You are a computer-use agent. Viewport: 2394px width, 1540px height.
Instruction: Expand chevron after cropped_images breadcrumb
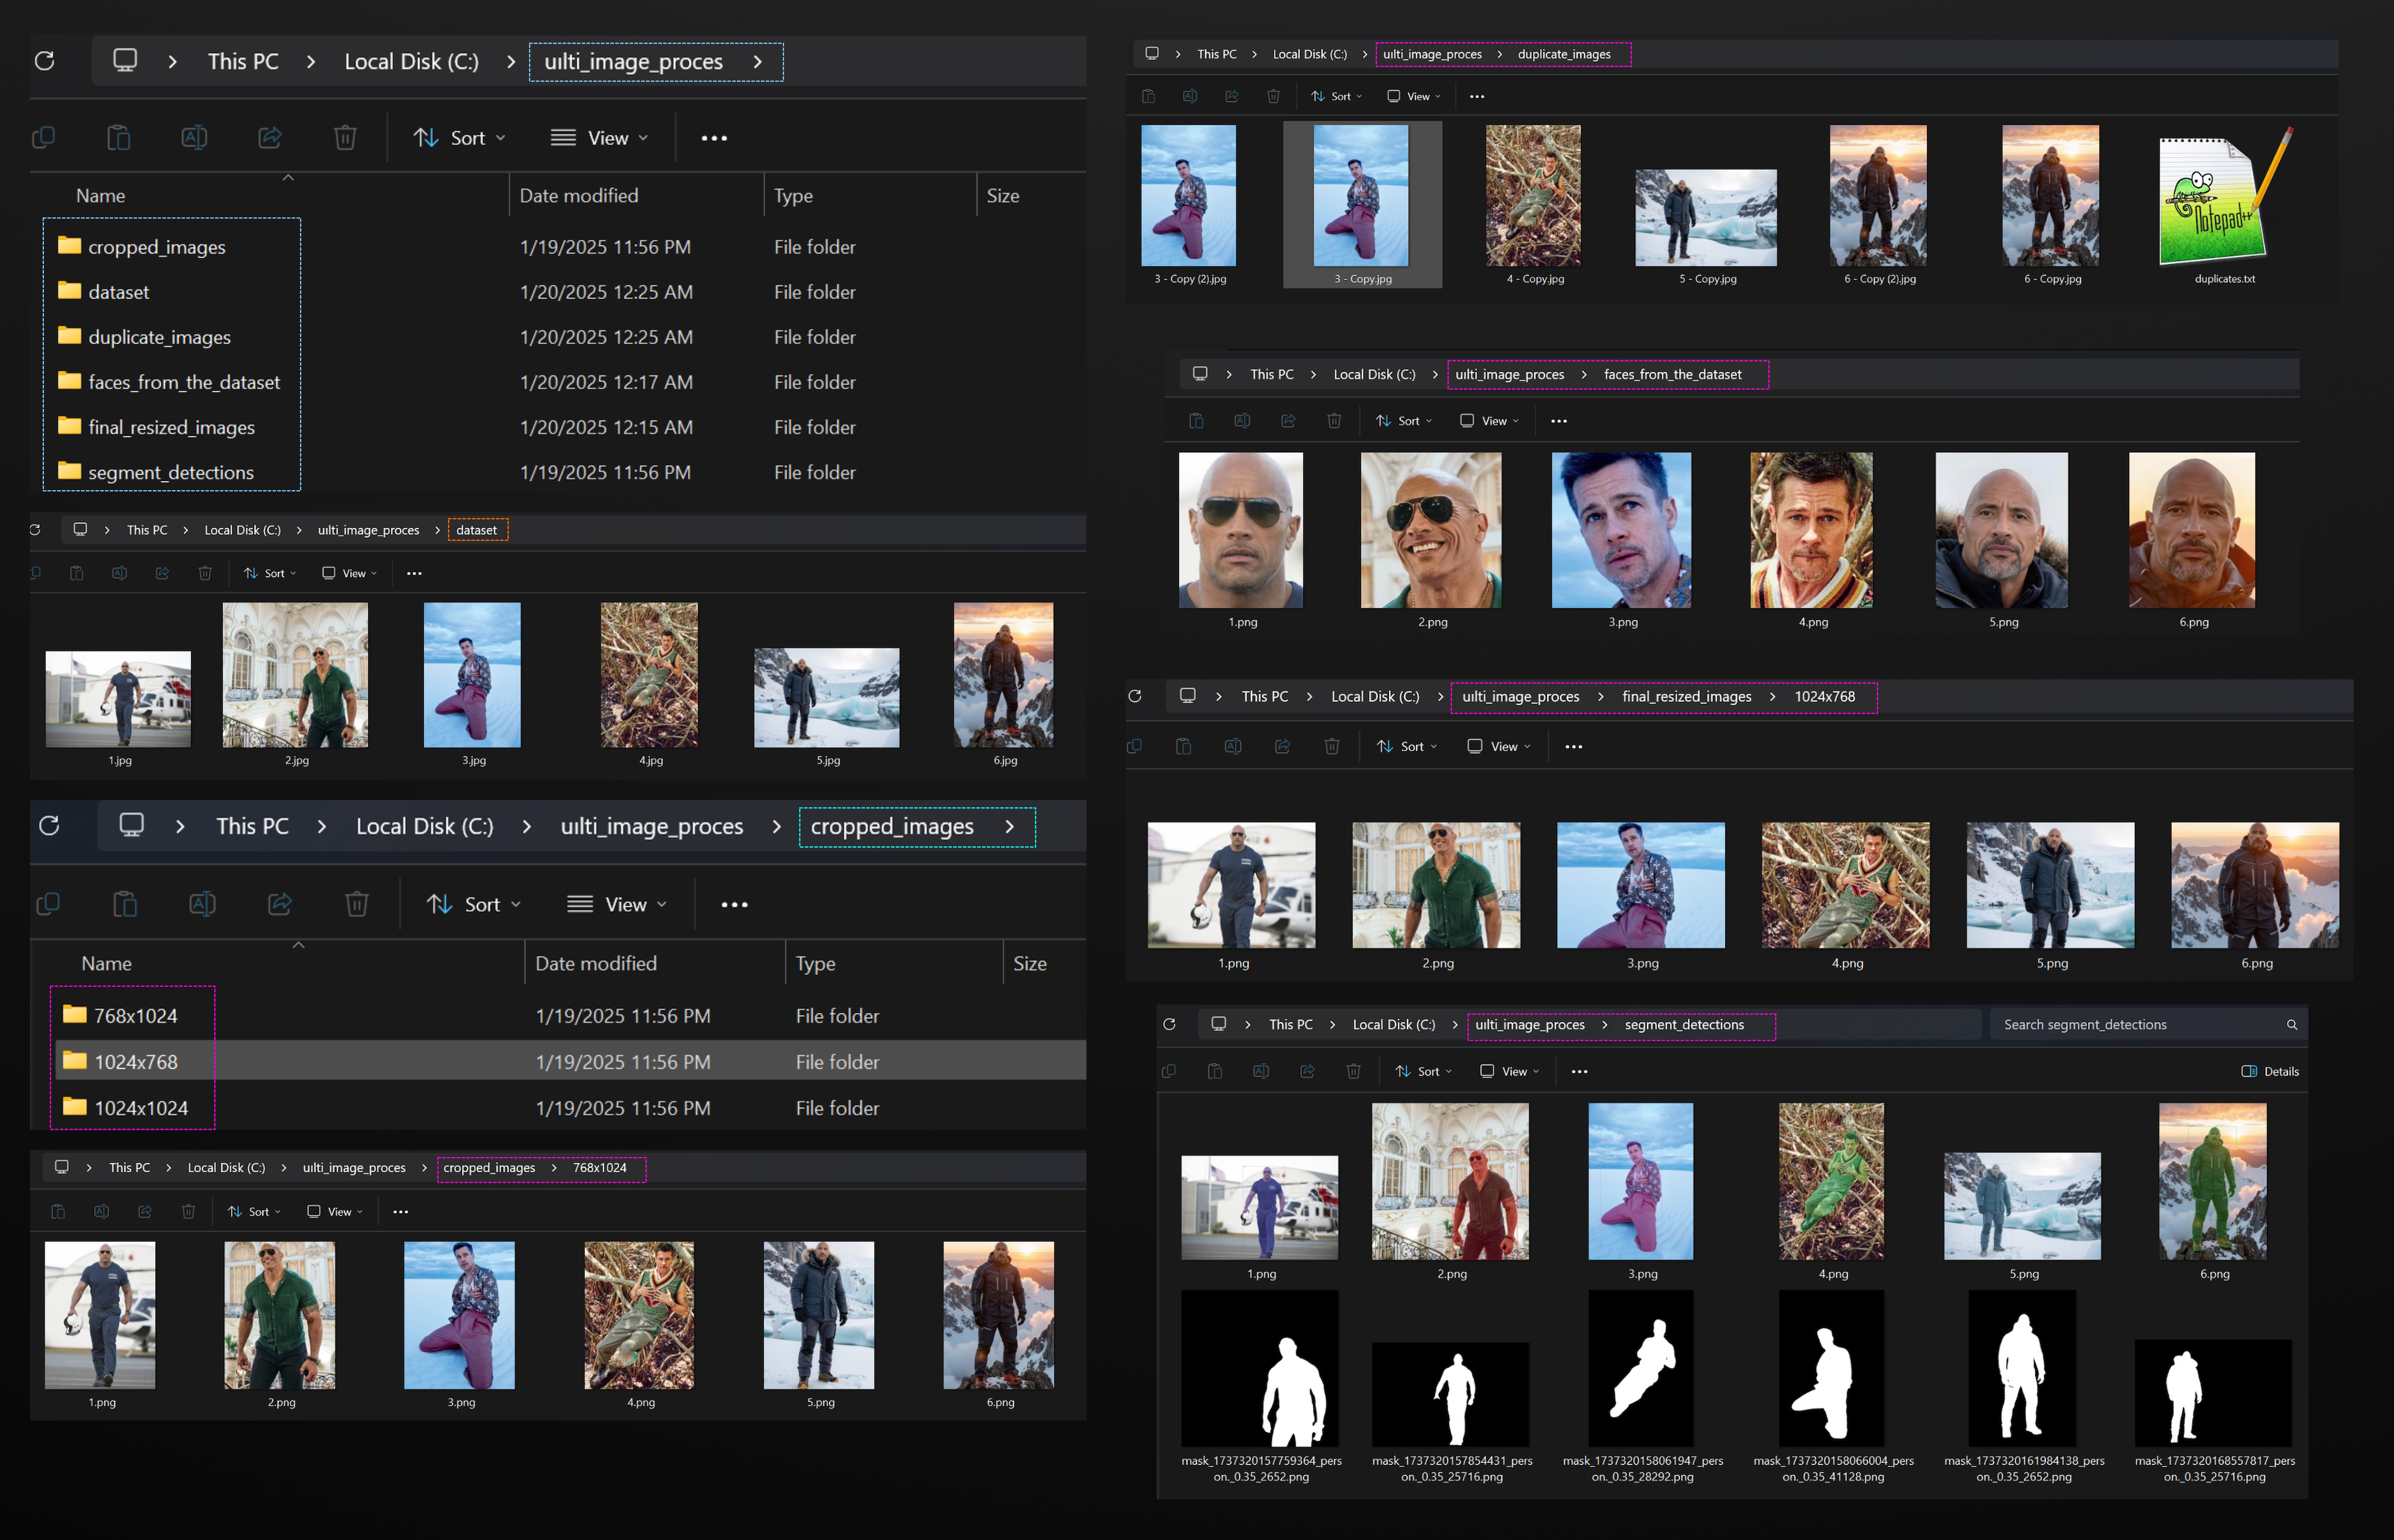pos(1009,827)
